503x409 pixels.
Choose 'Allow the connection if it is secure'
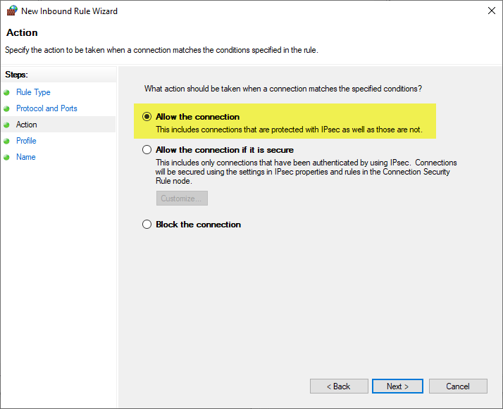(x=147, y=150)
